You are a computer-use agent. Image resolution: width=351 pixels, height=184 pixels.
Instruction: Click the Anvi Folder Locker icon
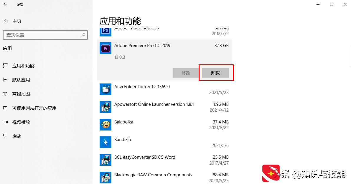tap(106, 89)
